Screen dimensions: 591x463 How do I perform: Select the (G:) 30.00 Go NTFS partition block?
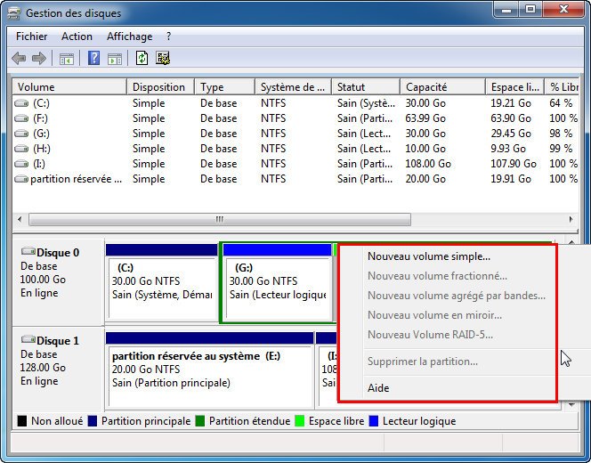(x=278, y=283)
